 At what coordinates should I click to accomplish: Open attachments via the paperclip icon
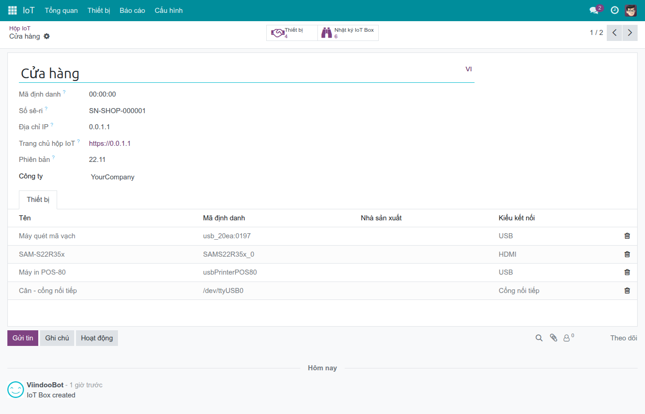point(554,338)
